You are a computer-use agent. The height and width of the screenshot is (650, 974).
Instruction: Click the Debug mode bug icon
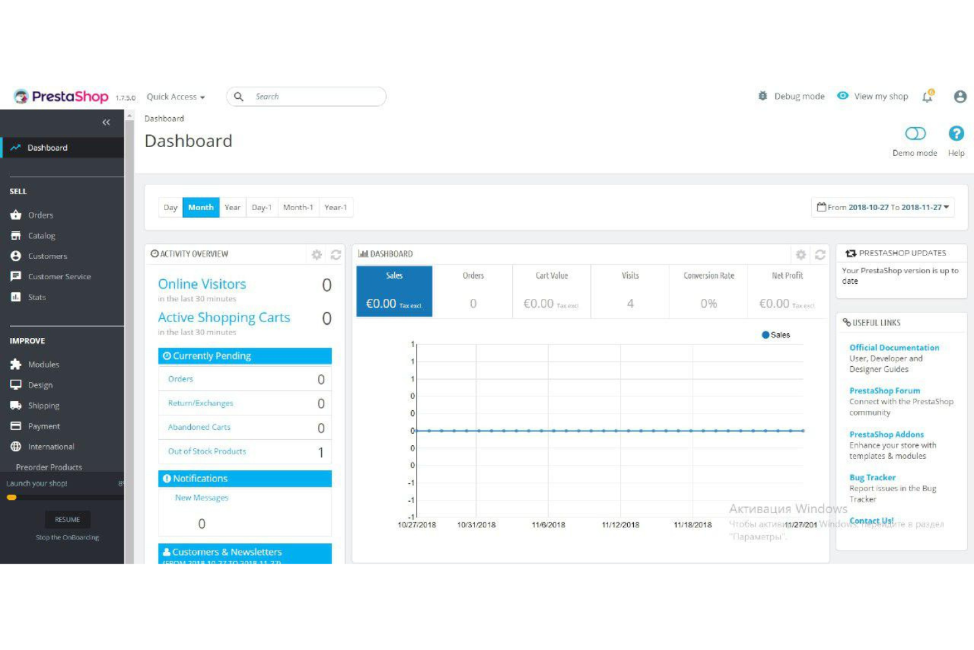click(x=763, y=96)
